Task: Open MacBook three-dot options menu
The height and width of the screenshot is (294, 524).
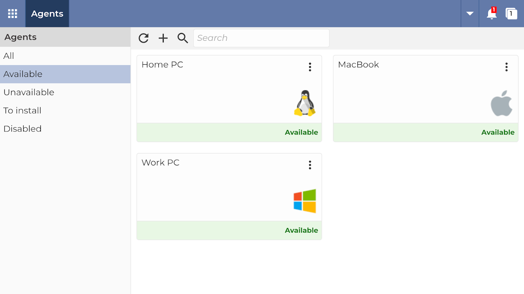Action: (x=506, y=67)
